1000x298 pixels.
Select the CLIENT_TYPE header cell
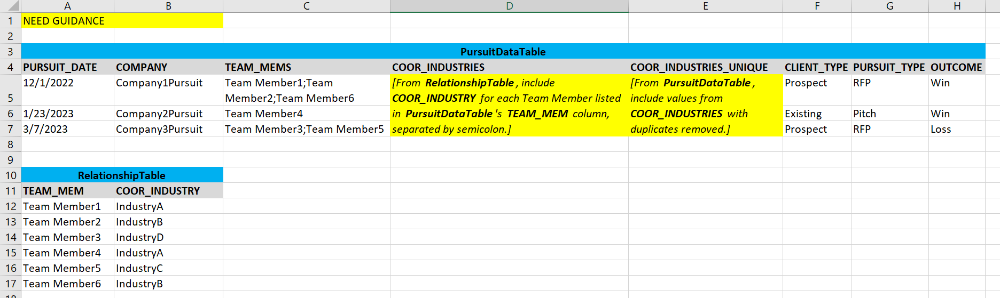coord(817,67)
